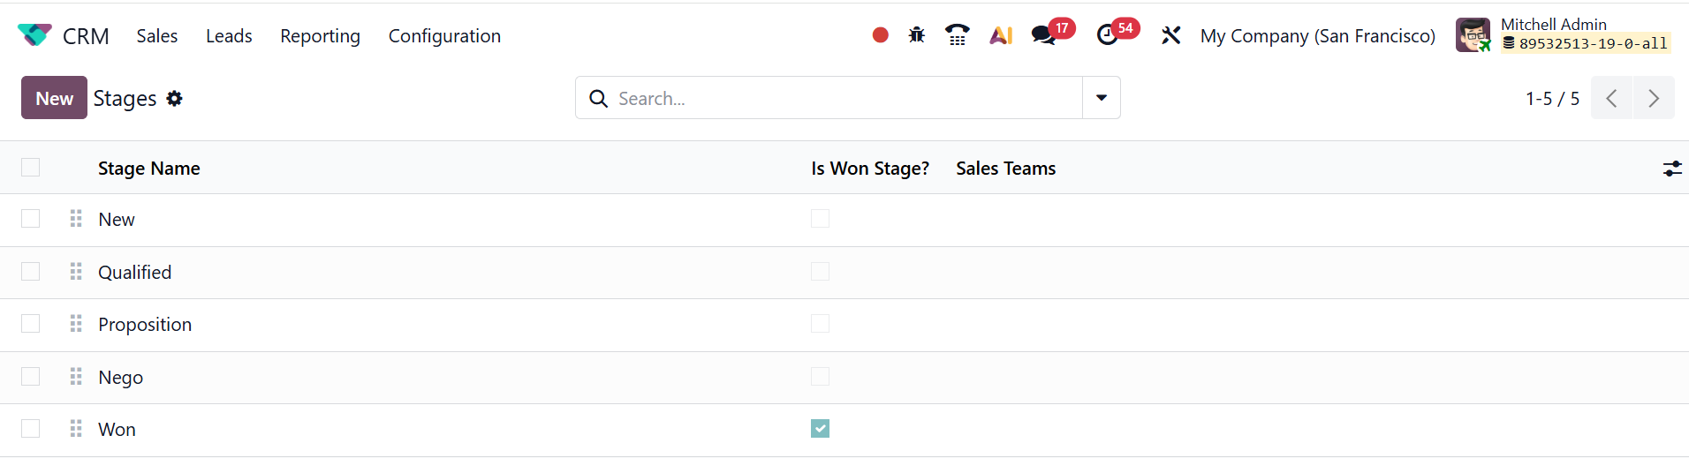Click the CRM app logo icon
The image size is (1689, 458).
click(x=34, y=35)
